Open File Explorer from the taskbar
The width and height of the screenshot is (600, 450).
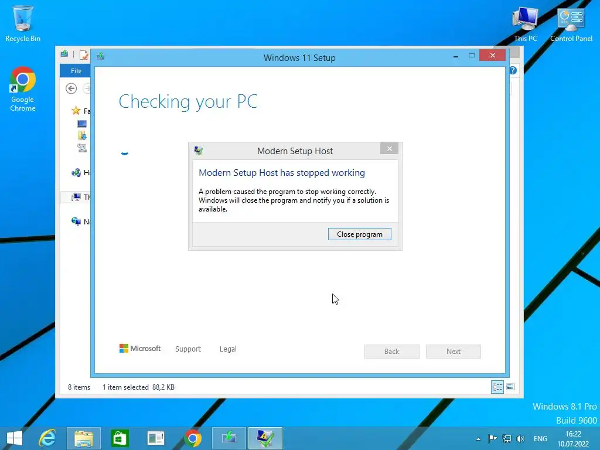click(83, 438)
